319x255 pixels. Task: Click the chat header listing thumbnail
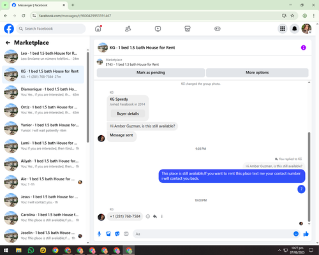103,48
